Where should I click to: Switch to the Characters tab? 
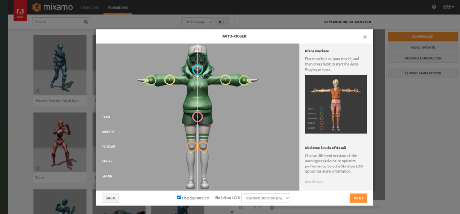(90, 7)
